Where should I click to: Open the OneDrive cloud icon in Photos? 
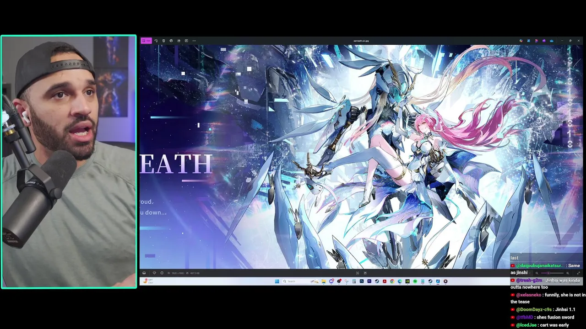pos(552,41)
